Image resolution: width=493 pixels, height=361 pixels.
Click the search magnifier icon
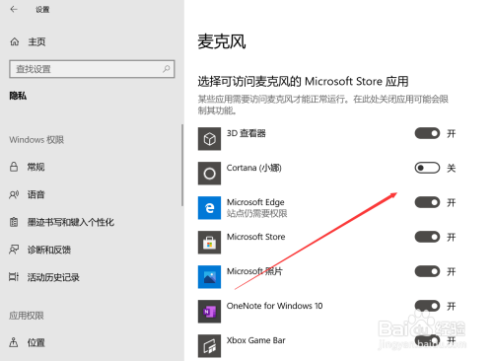(167, 69)
